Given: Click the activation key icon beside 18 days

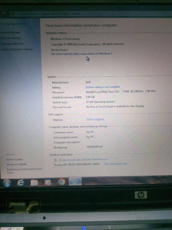Looking at the screenshot, I should pos(56,160).
